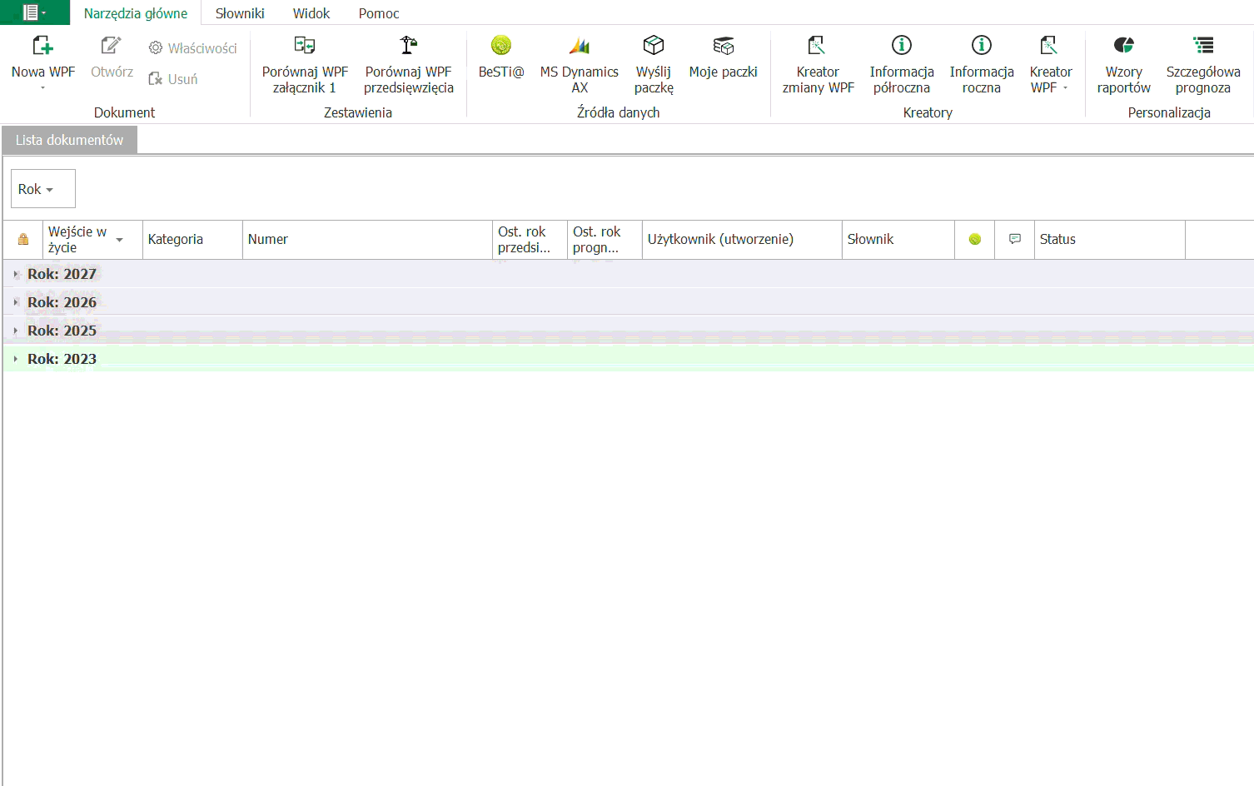1254x786 pixels.
Task: Click the green BeSTi@ column header icon
Action: (975, 240)
